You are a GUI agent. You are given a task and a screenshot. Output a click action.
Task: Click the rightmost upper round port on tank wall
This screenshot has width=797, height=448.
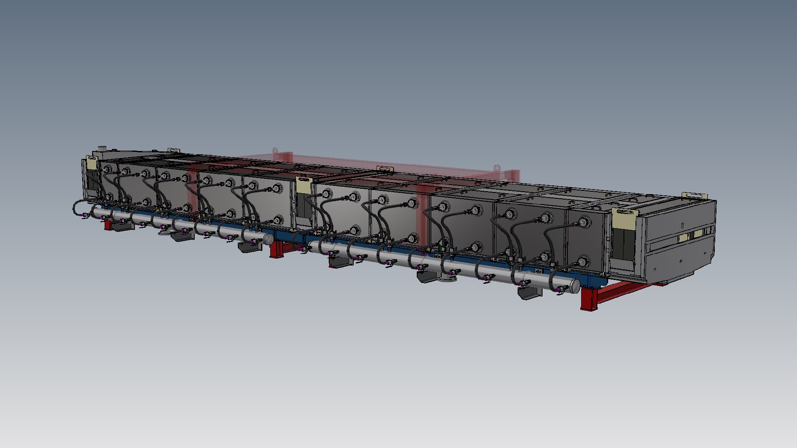tap(584, 223)
